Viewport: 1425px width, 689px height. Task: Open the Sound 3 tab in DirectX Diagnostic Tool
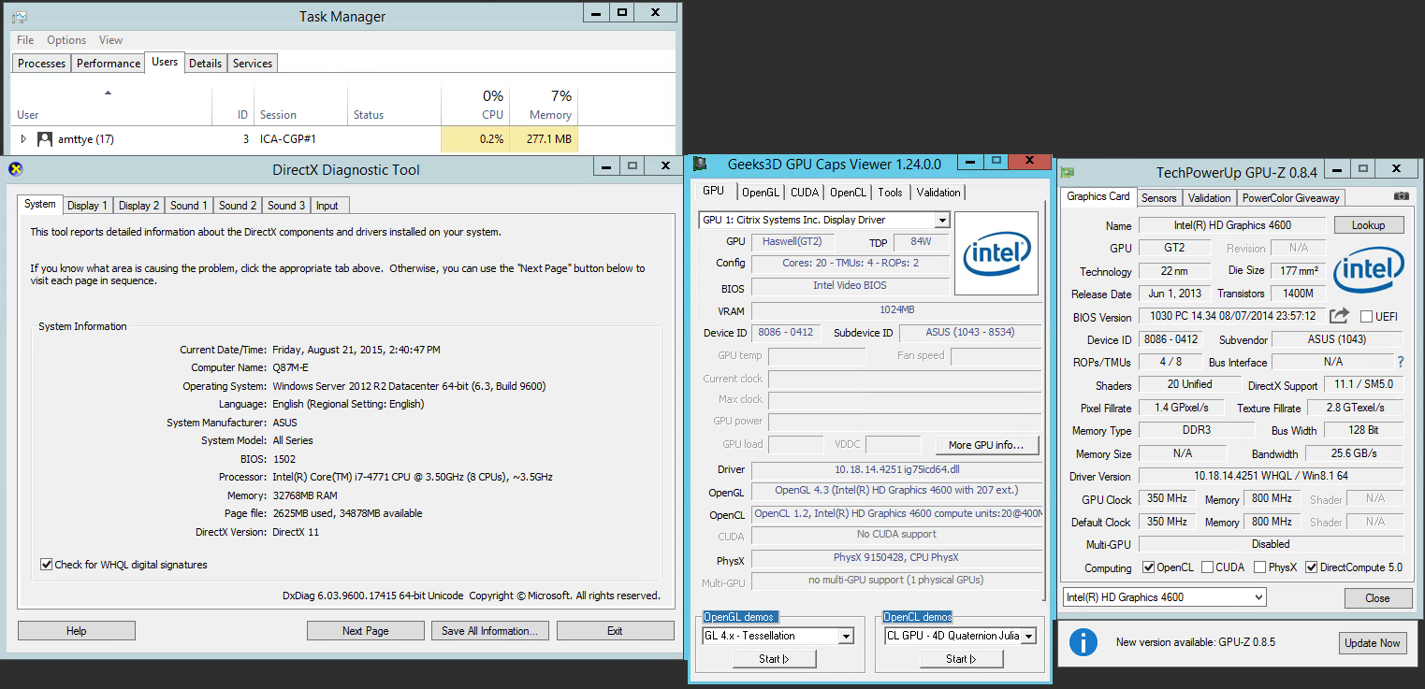[286, 206]
